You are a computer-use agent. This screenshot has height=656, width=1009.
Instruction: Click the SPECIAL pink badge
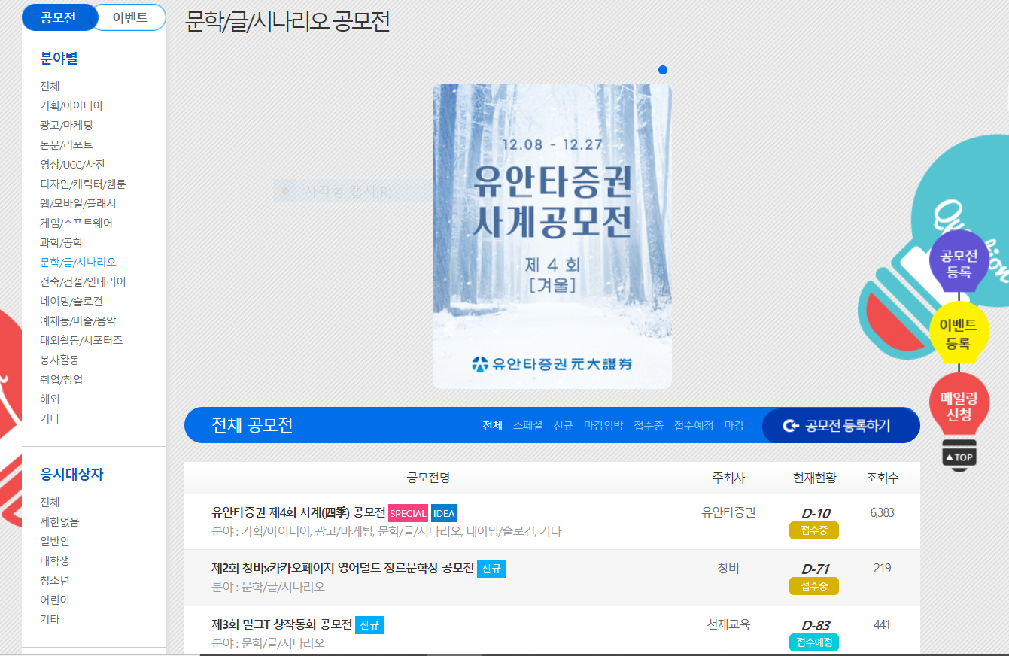pos(409,514)
